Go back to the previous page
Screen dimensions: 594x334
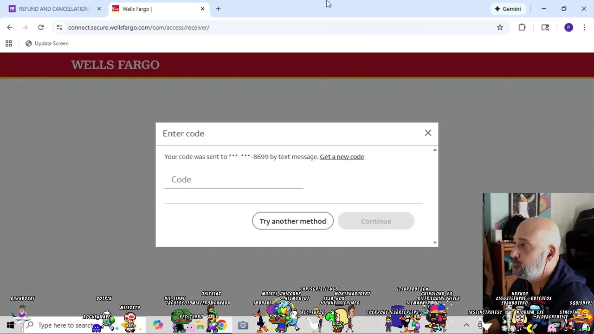pos(10,27)
